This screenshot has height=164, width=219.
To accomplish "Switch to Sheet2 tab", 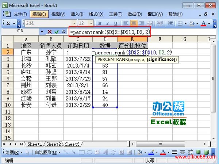I will 54,144.
